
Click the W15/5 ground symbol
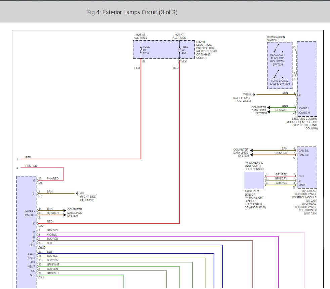click(254, 94)
